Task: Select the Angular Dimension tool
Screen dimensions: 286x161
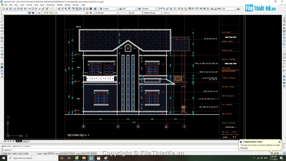Action: pyautogui.click(x=185, y=8)
